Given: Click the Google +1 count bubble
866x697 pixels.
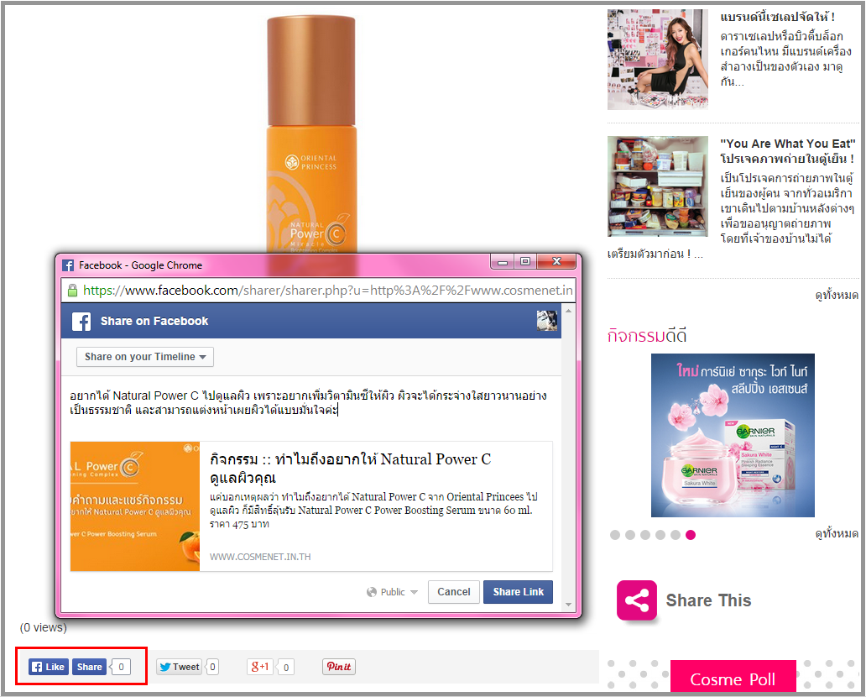Looking at the screenshot, I should 285,667.
